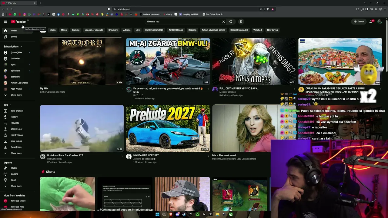Viewport: 388px width, 218px height.
Task: Open Your channel in the sidebar
Action: tap(17, 111)
